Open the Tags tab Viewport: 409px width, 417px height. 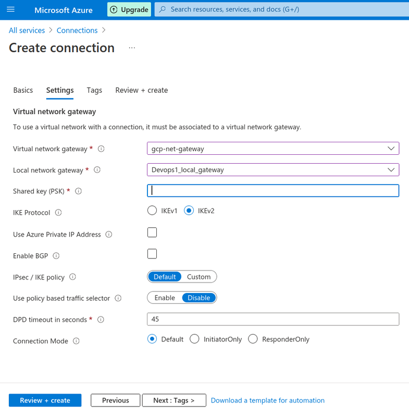pos(94,90)
